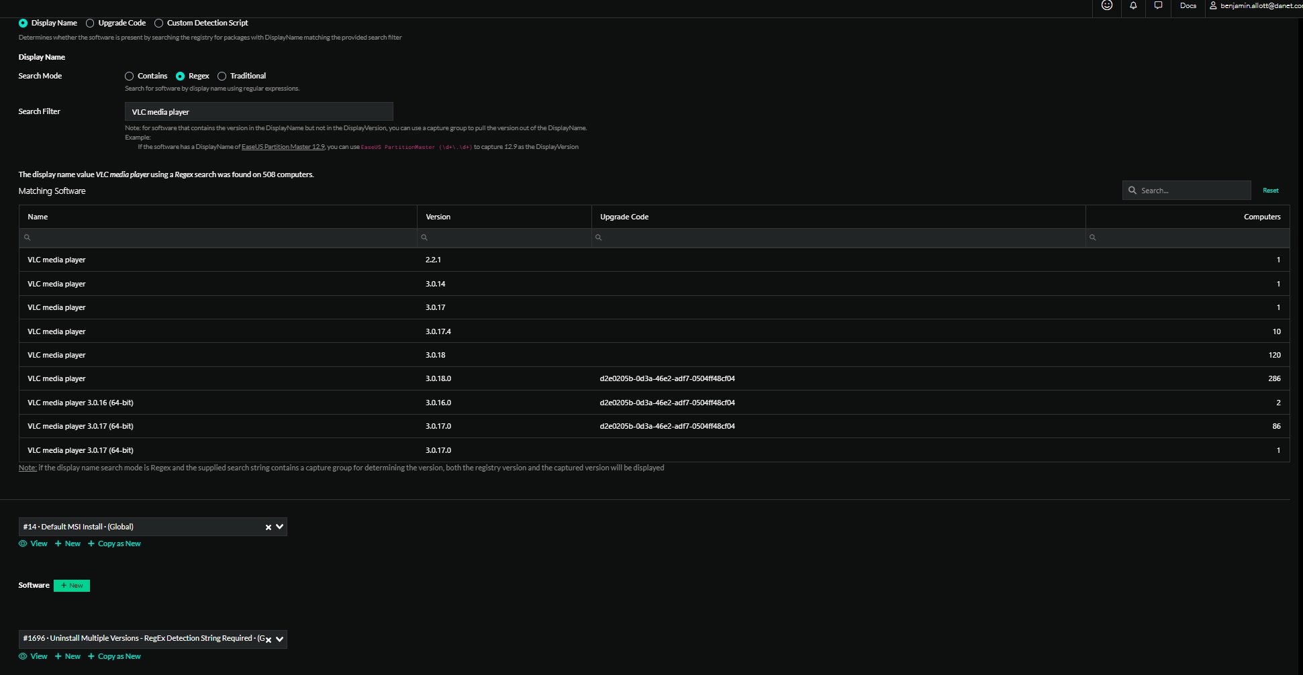This screenshot has width=1303, height=675.
Task: Click magnifier icon in the Matching Software Search box
Action: (x=1132, y=191)
